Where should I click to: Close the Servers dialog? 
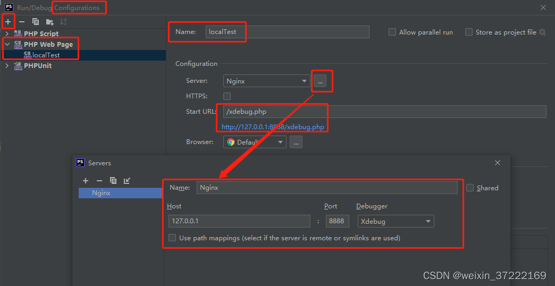click(x=497, y=163)
